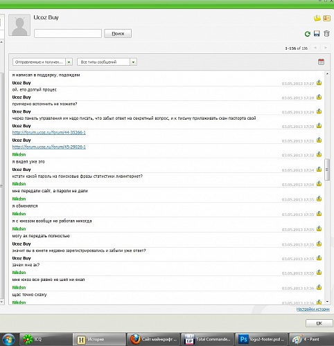The image size is (334, 346).
Task: Switch to Paint in the taskbar
Action: [x=311, y=339]
